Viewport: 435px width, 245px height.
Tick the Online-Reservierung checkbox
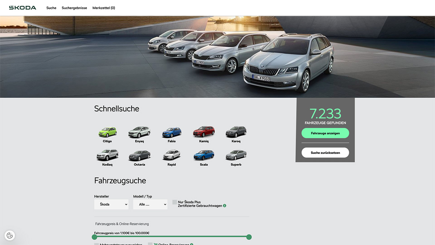(x=150, y=244)
